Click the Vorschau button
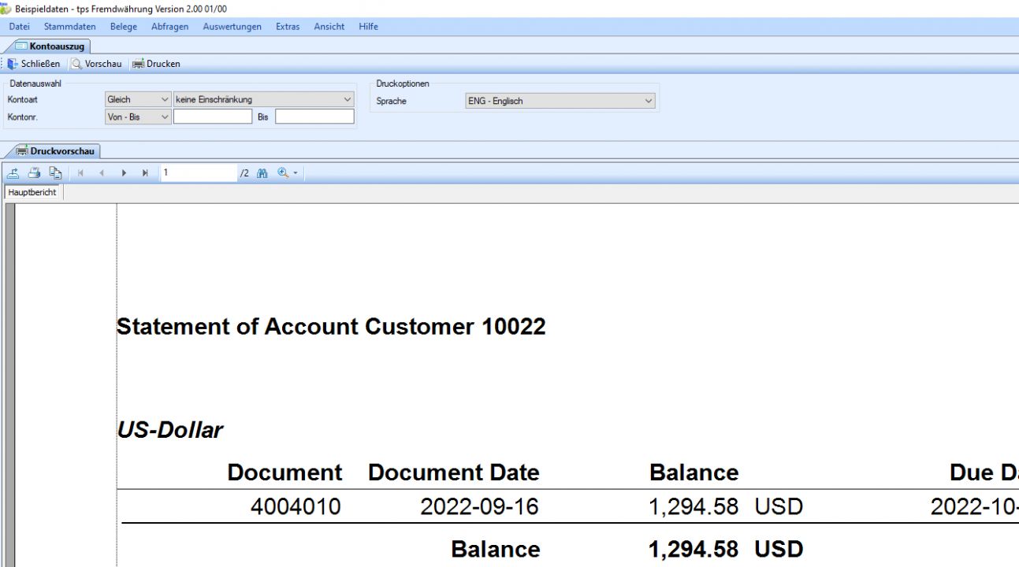The image size is (1019, 567). point(97,64)
